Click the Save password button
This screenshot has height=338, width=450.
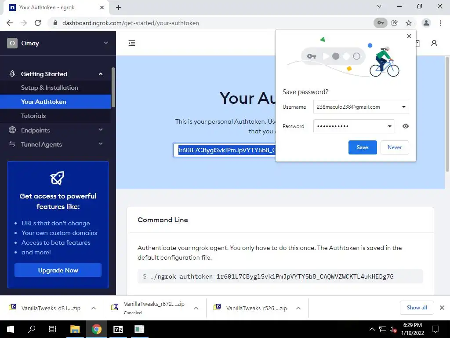pyautogui.click(x=363, y=147)
